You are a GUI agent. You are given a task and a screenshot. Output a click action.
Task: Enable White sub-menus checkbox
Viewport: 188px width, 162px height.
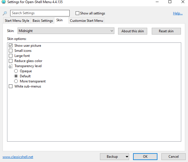(x=11, y=86)
